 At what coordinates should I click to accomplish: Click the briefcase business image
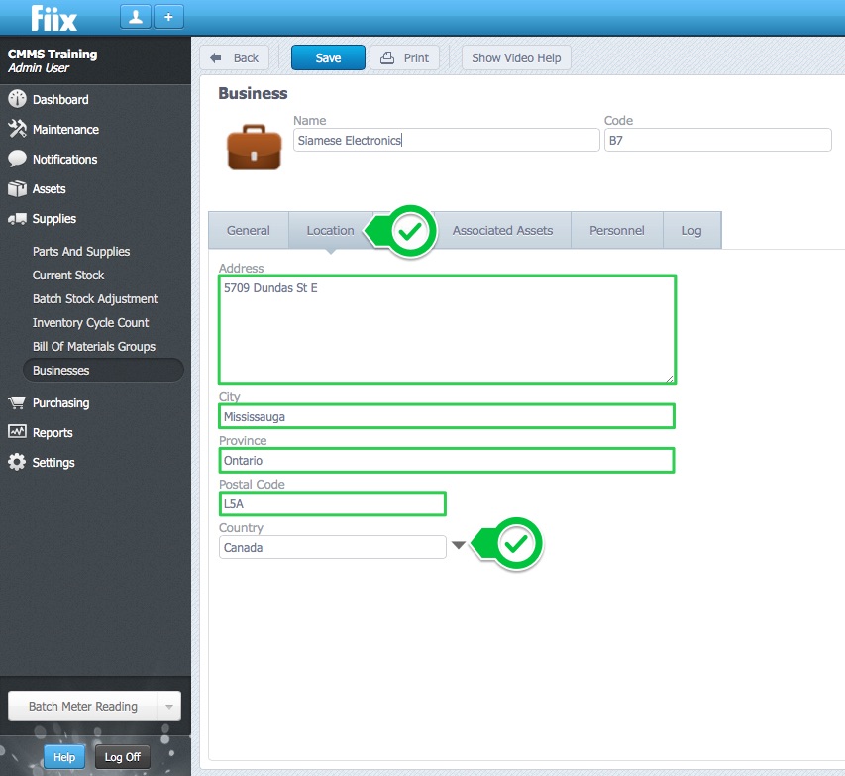pyautogui.click(x=255, y=148)
